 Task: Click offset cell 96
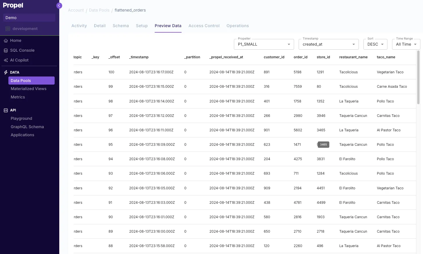111,130
